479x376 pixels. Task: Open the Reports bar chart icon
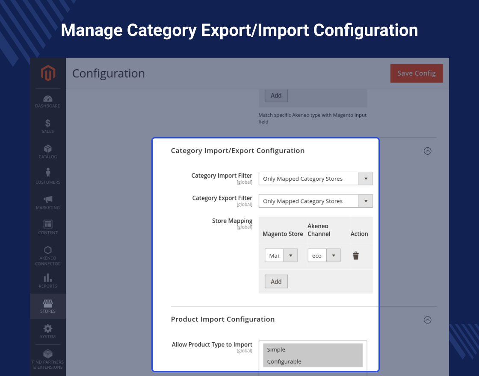(47, 278)
